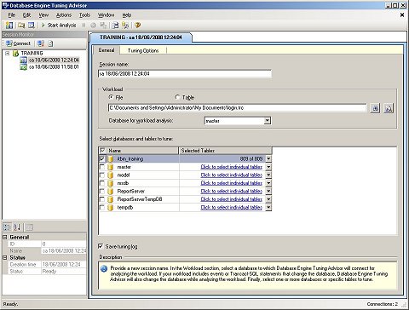Check the tempdb database checkbox
The height and width of the screenshot is (310, 409).
pyautogui.click(x=102, y=208)
